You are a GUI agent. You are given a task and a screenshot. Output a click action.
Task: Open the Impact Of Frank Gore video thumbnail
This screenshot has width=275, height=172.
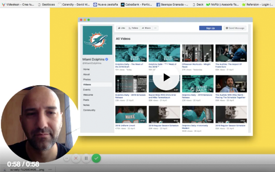tap(231, 53)
